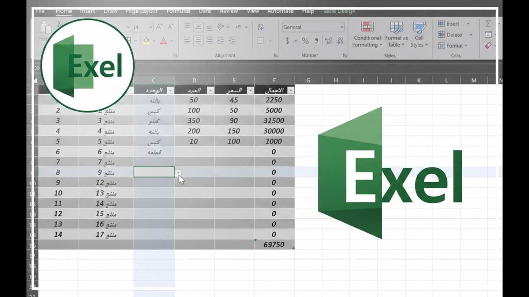Image resolution: width=529 pixels, height=297 pixels.
Task: Open Number format dialog launcher
Action: (x=345, y=55)
